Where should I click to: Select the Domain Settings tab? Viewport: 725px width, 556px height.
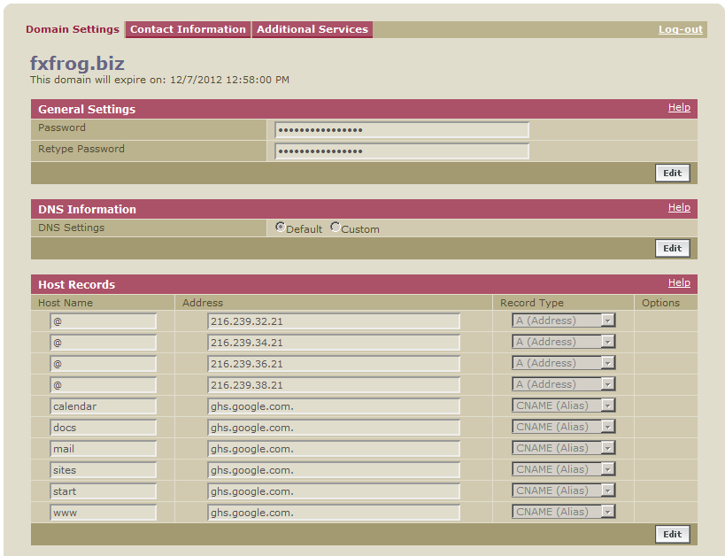tap(73, 29)
